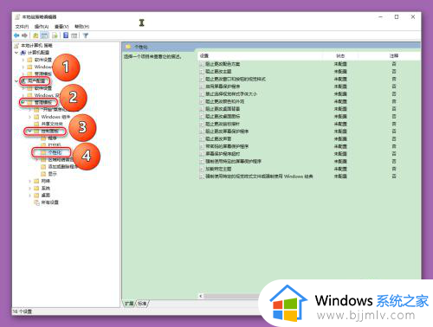Click the 显示 folder icon in tree
This screenshot has height=327, width=433.
[43, 174]
